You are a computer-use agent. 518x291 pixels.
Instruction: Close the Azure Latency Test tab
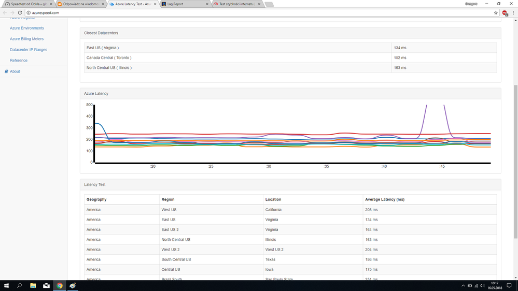(x=155, y=4)
